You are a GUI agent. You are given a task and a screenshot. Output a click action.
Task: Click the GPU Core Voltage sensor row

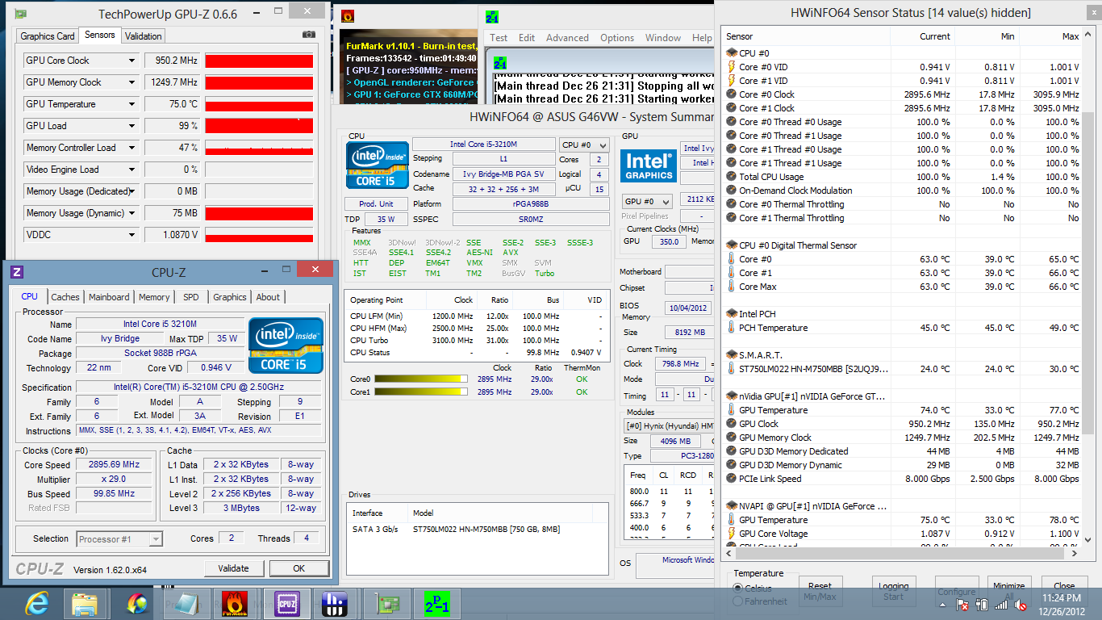coord(901,534)
